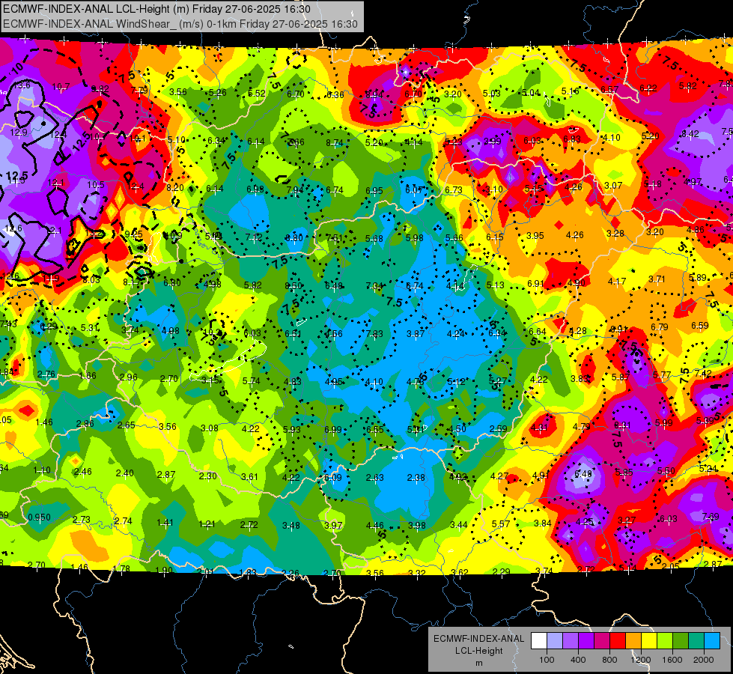Click the legend label 800
The image size is (733, 674).
tap(609, 660)
